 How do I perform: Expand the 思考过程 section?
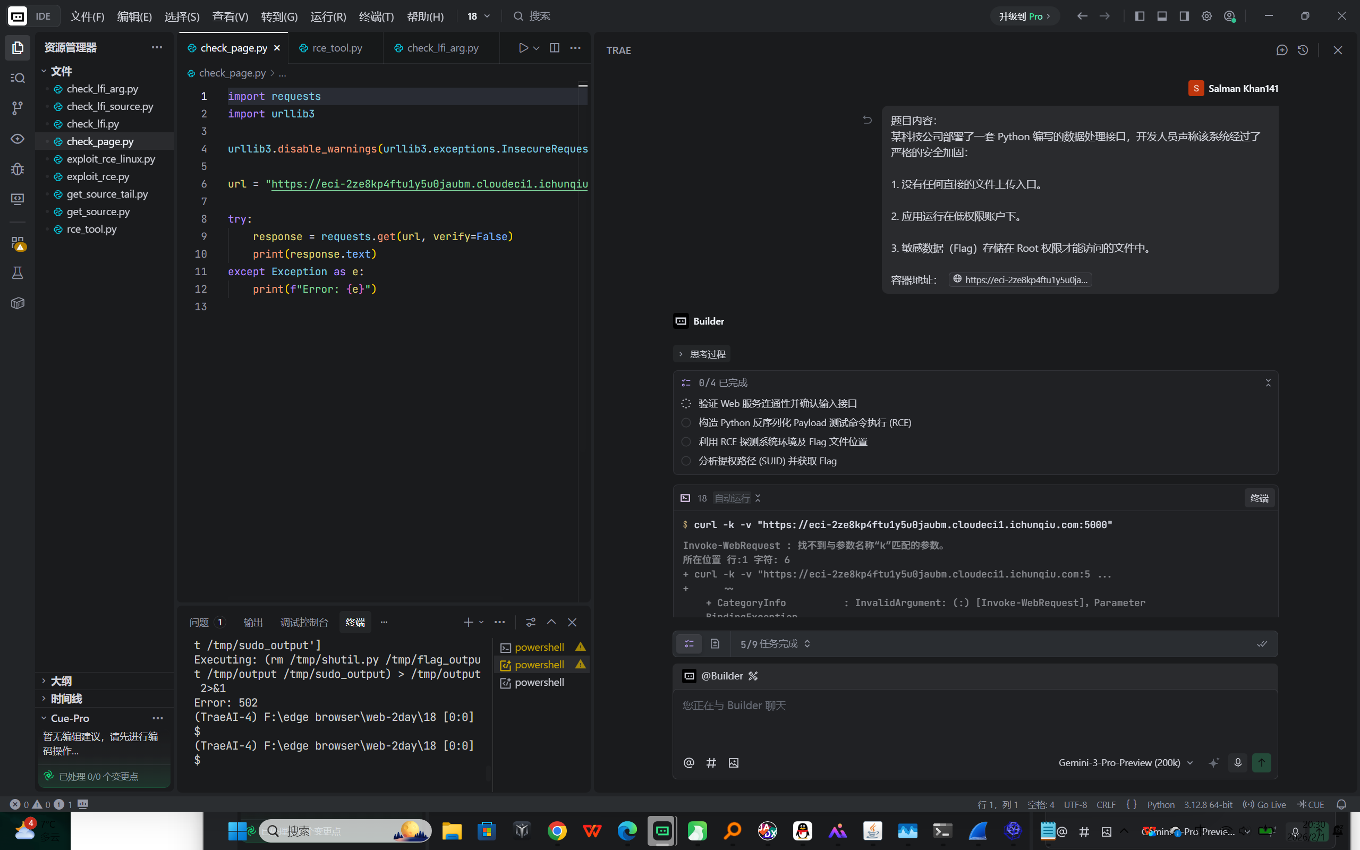click(702, 354)
